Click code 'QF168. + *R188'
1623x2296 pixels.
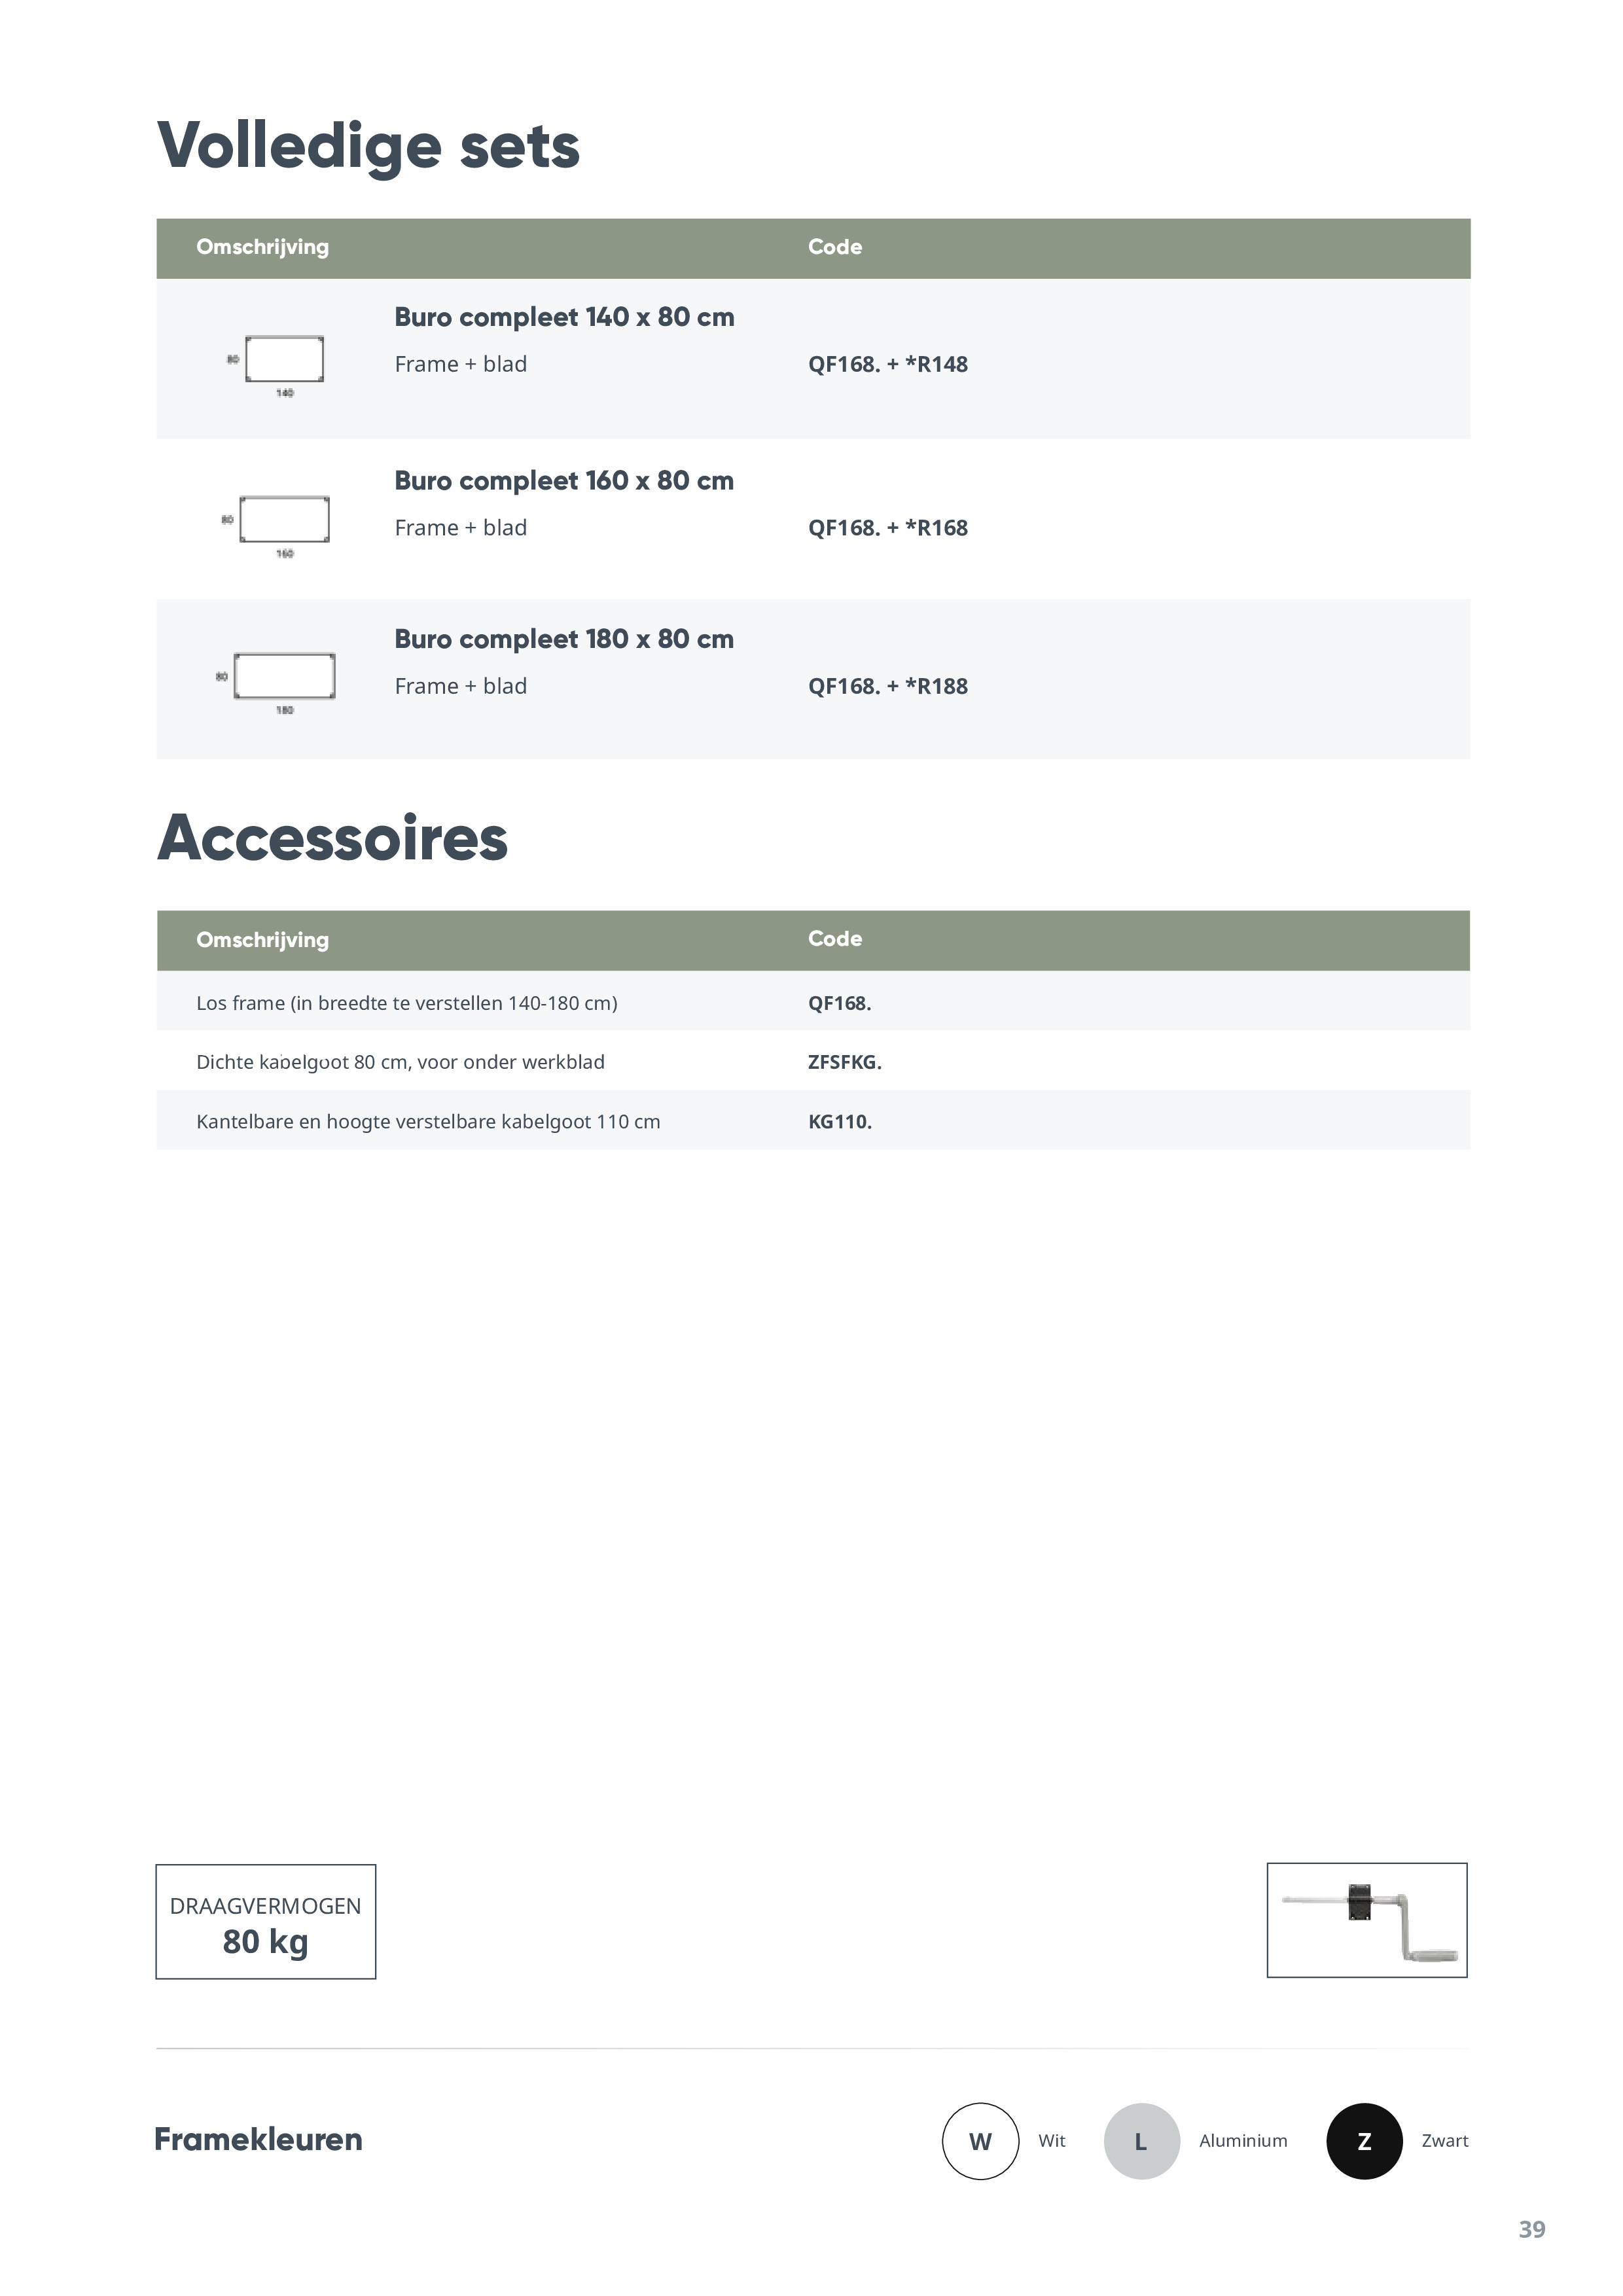pos(887,686)
